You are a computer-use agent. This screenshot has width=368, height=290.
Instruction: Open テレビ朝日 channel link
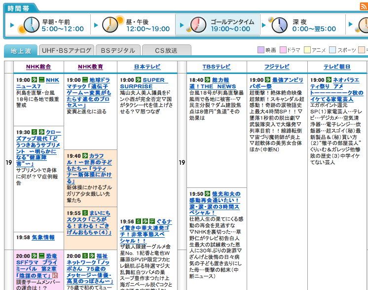[x=337, y=67]
